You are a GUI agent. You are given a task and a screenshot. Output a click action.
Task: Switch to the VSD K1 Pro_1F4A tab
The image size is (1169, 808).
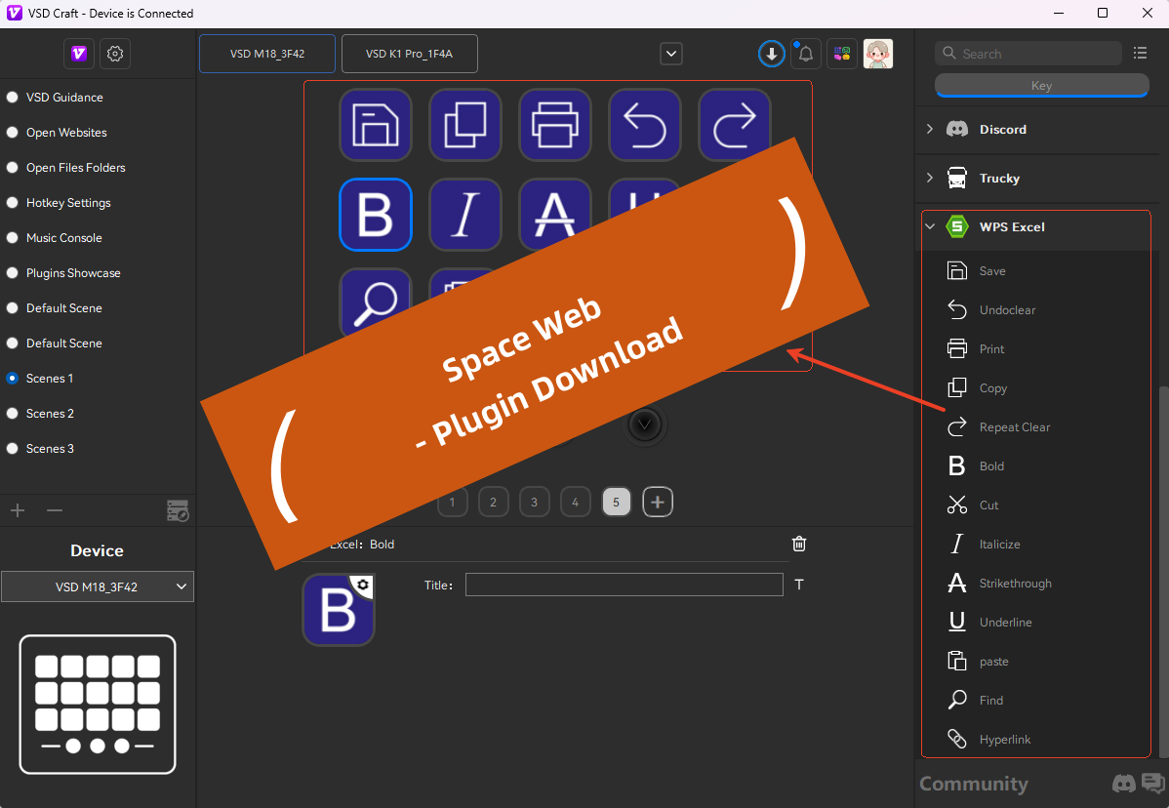point(409,54)
